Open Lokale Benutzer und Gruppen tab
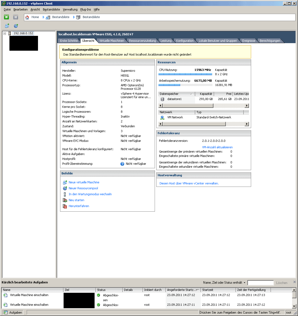The width and height of the screenshot is (298, 316). click(218, 41)
